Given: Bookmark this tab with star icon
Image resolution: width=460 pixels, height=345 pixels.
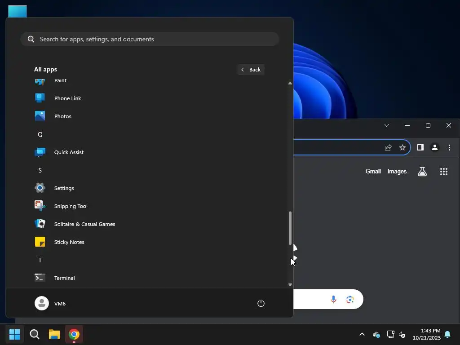Looking at the screenshot, I should [402, 147].
